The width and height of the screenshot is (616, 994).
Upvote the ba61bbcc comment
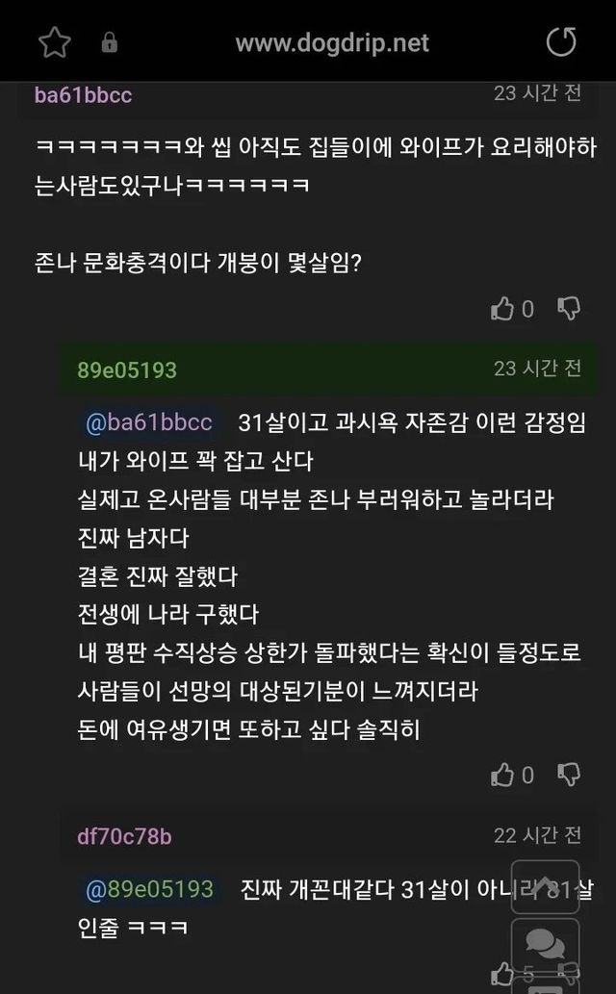click(x=503, y=309)
